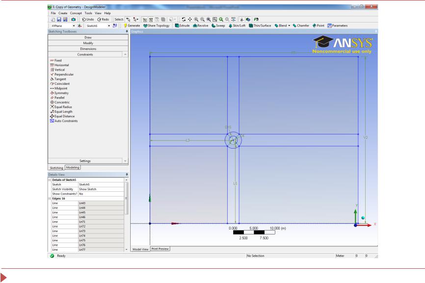The width and height of the screenshot is (425, 283).
Task: Click the Look At face icon
Action: 256,20
